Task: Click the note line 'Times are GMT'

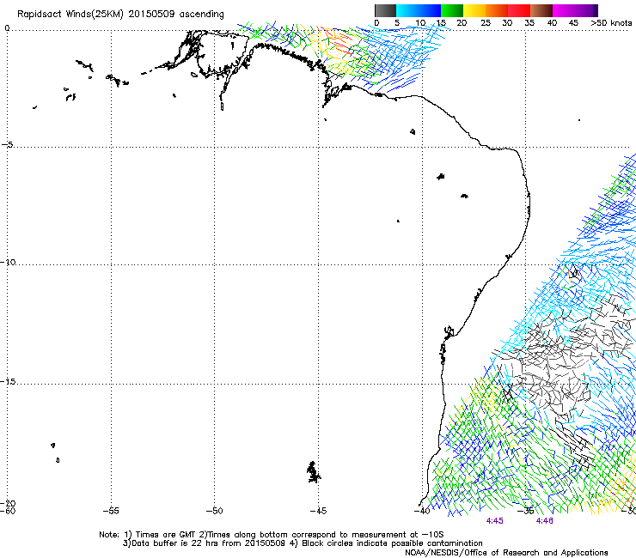Action: [x=166, y=535]
